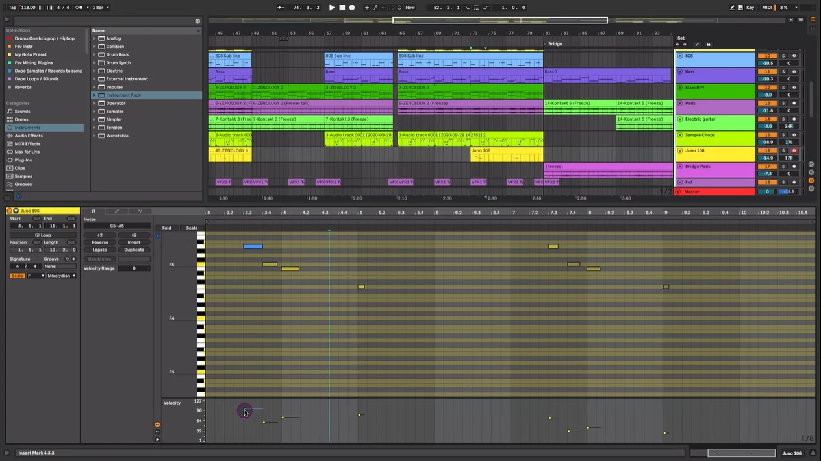Viewport: 821px width, 461px height.
Task: Toggle the Loop switch for the clip
Action: tap(43, 235)
